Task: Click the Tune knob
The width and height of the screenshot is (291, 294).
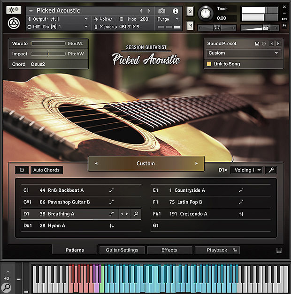Action: (206, 13)
